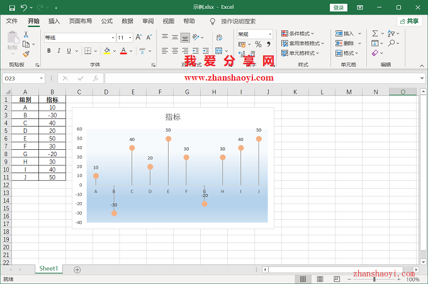Screen dimensions: 428x284
Task: Open the 公式 ribbon tab
Action: 107,21
